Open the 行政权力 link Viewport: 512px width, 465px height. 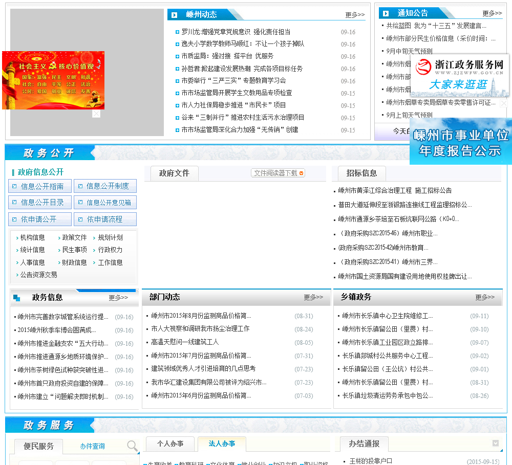point(111,250)
